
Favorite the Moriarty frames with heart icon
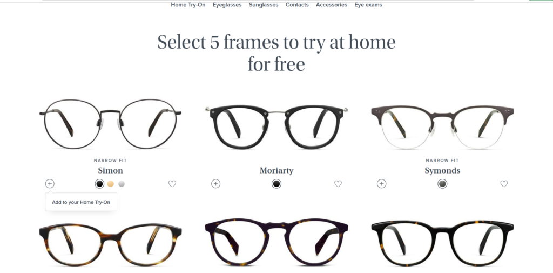point(338,184)
